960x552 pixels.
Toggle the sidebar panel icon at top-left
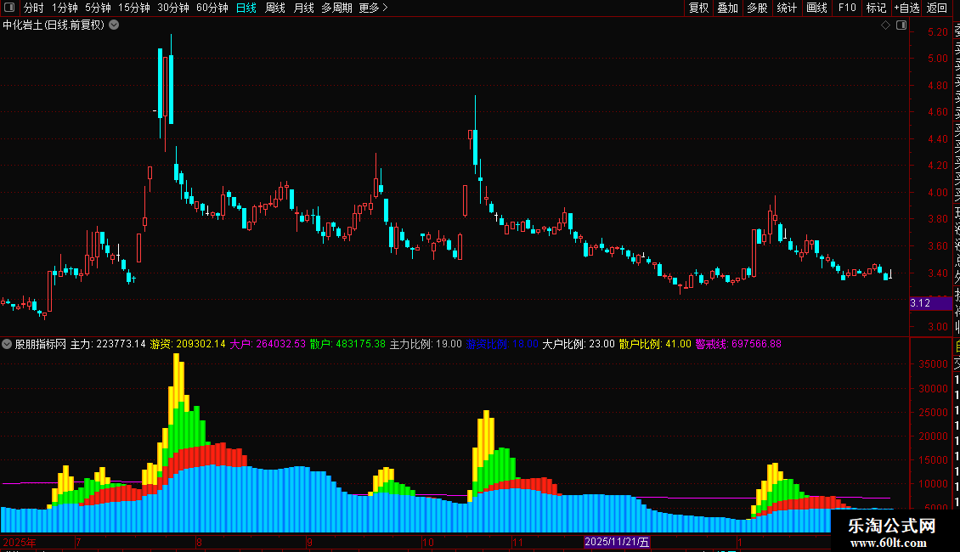click(x=9, y=8)
